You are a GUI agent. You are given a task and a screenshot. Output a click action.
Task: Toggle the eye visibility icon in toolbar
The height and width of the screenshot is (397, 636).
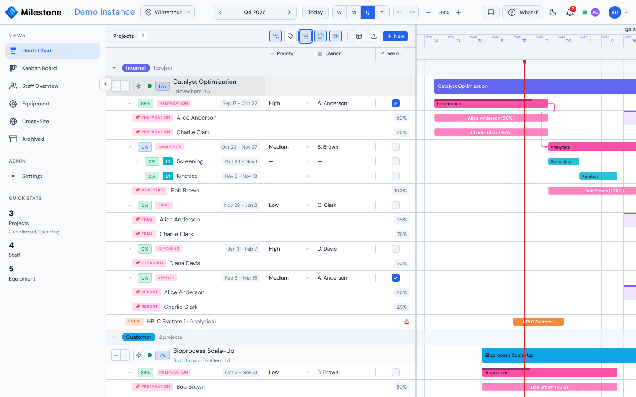[x=336, y=36]
